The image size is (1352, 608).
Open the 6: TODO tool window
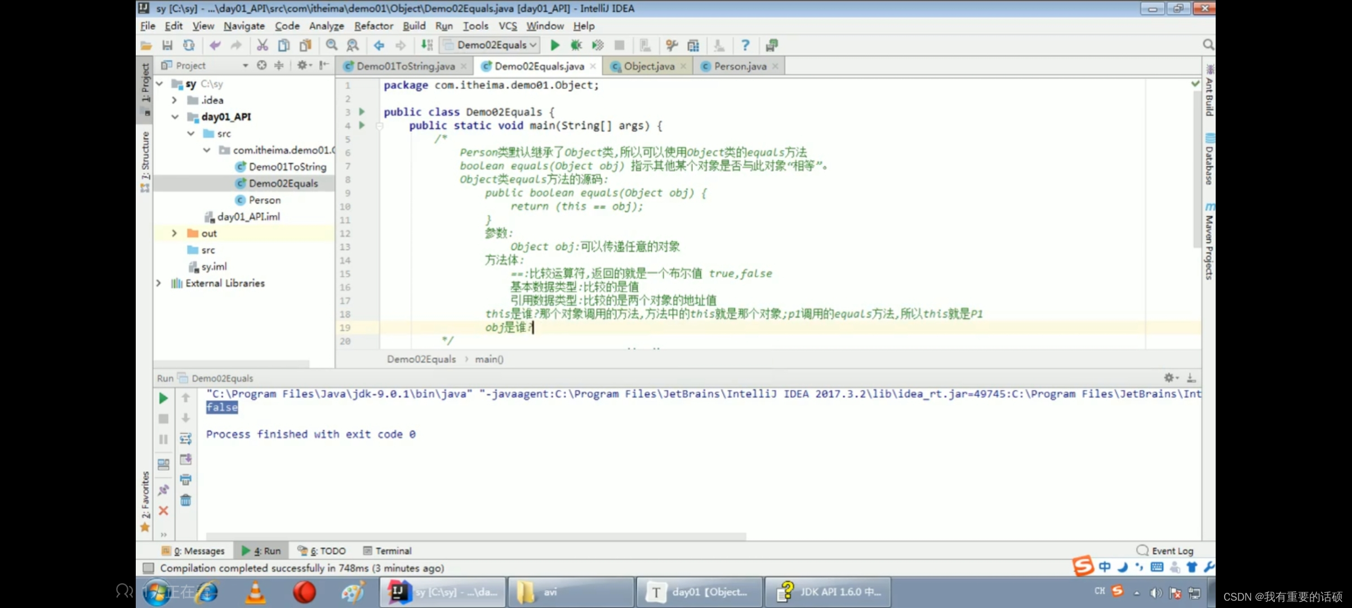click(x=322, y=551)
